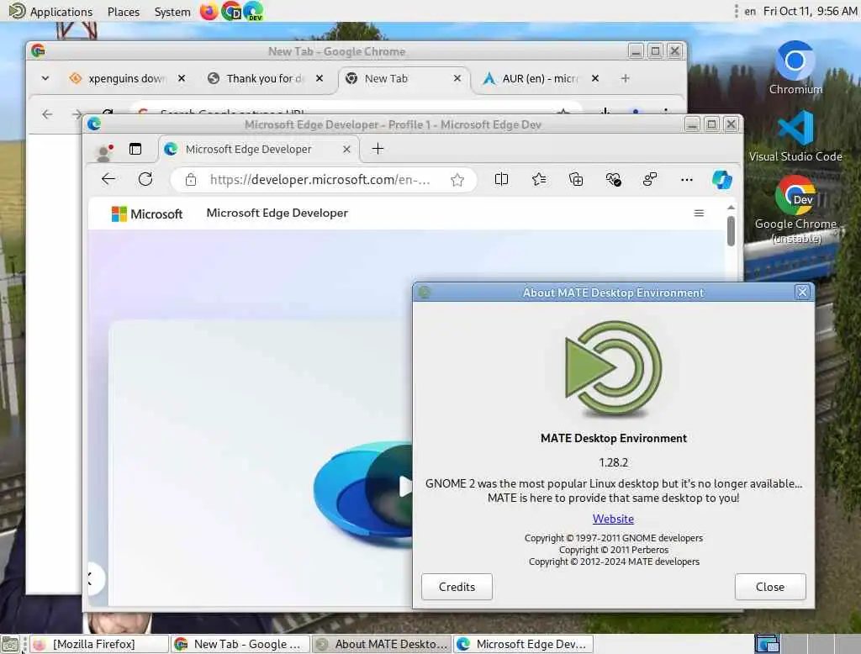Click the Edge profile avatar
The image size is (861, 654).
(103, 152)
